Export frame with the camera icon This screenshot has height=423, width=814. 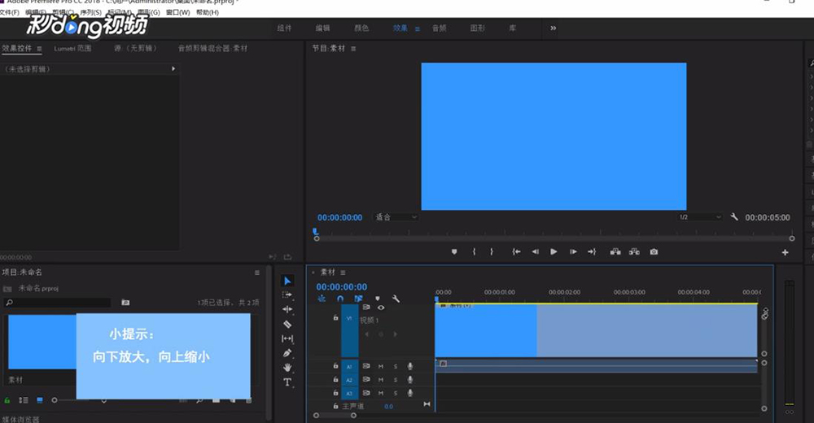point(654,251)
